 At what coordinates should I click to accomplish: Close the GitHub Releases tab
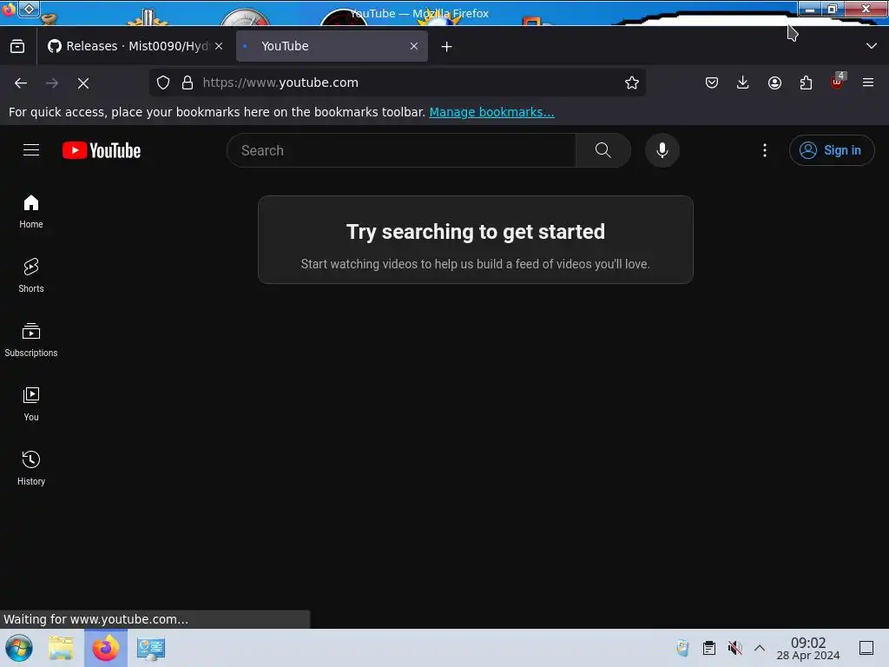(219, 46)
